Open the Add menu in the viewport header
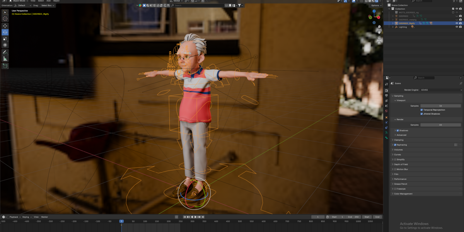Image resolution: width=464 pixels, height=232 pixels. coord(48,1)
